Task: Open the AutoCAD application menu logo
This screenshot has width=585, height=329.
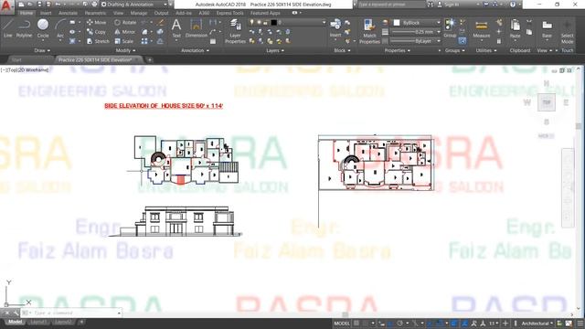Action: [x=6, y=6]
